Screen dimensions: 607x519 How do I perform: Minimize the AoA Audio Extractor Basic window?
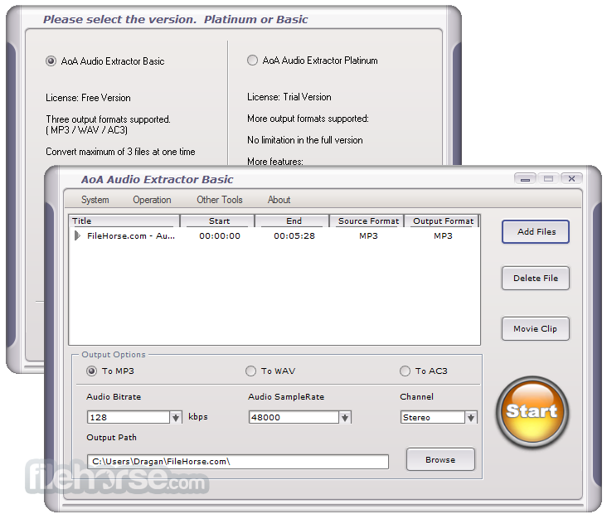pos(525,179)
